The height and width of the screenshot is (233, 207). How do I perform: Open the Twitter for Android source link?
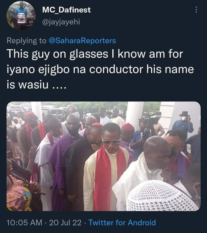coord(122,222)
